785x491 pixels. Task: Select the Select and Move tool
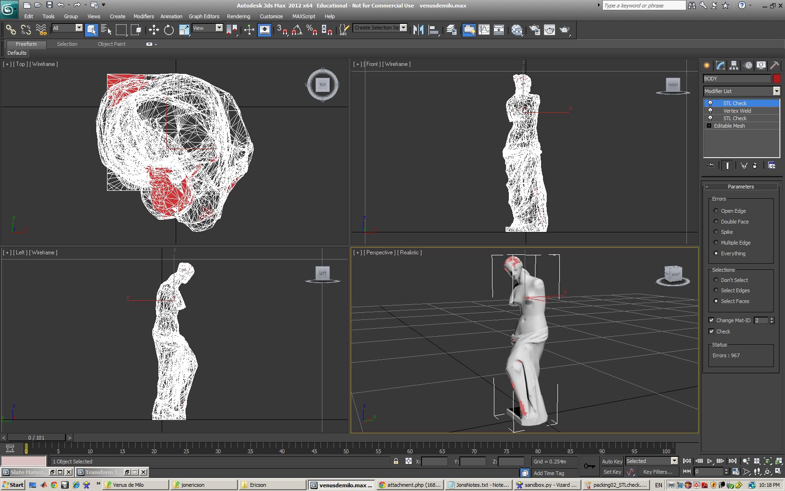click(x=154, y=30)
